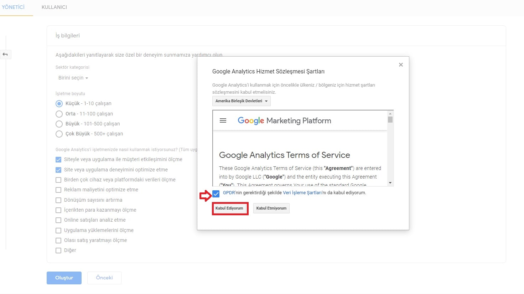The height and width of the screenshot is (294, 524).
Task: Click the Kabul Ediyorum button
Action: point(229,208)
